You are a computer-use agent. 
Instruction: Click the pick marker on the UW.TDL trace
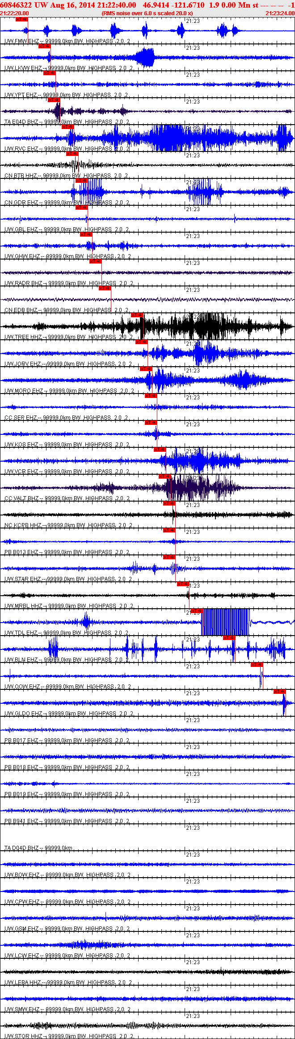(x=197, y=611)
